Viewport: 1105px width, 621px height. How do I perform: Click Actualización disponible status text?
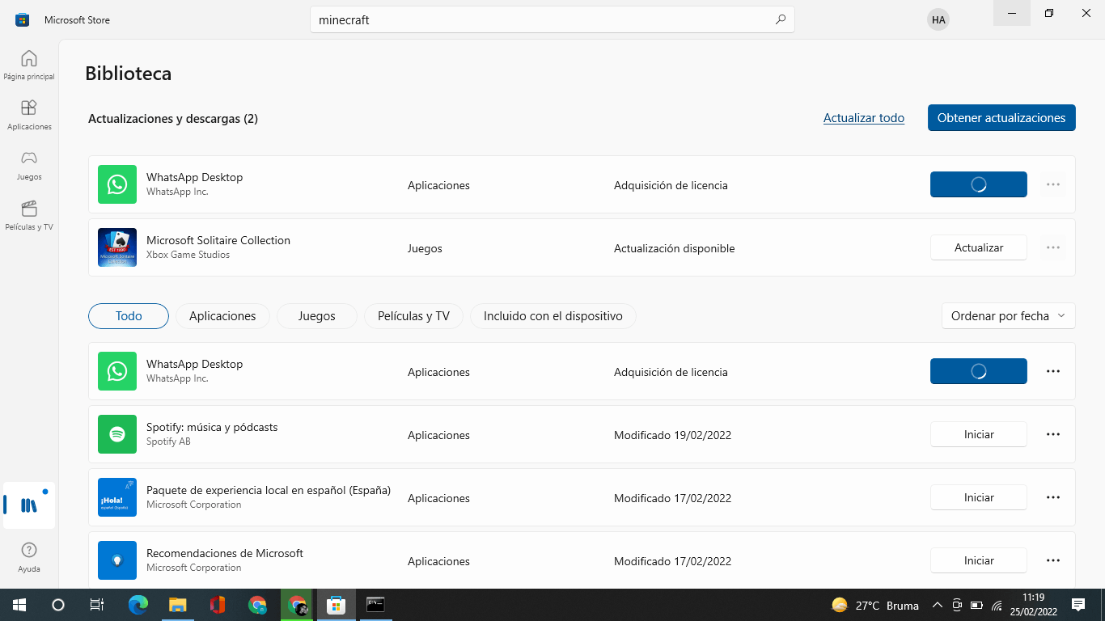coord(675,248)
